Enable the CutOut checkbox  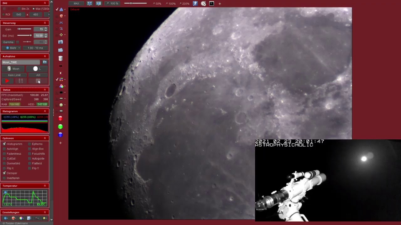[4, 158]
